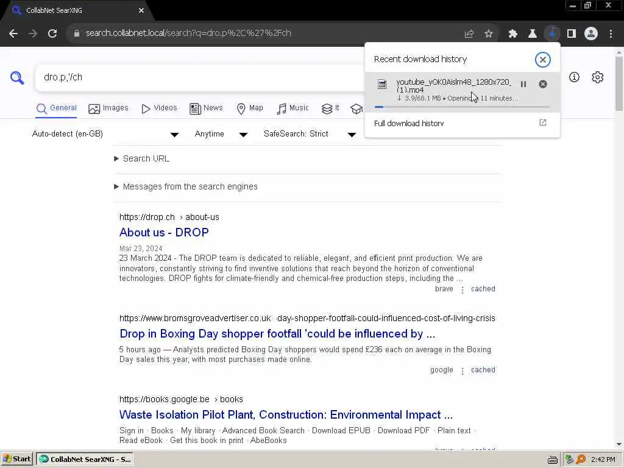Expand Messages from the search engines
The width and height of the screenshot is (624, 468).
pyautogui.click(x=186, y=186)
